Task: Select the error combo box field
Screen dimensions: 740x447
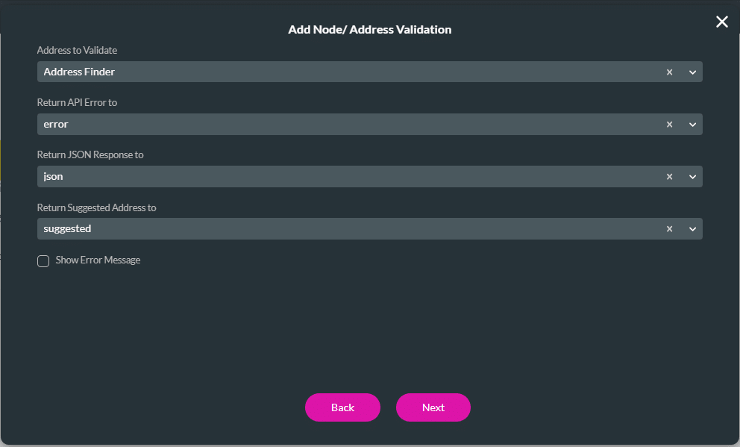Action: click(298, 124)
